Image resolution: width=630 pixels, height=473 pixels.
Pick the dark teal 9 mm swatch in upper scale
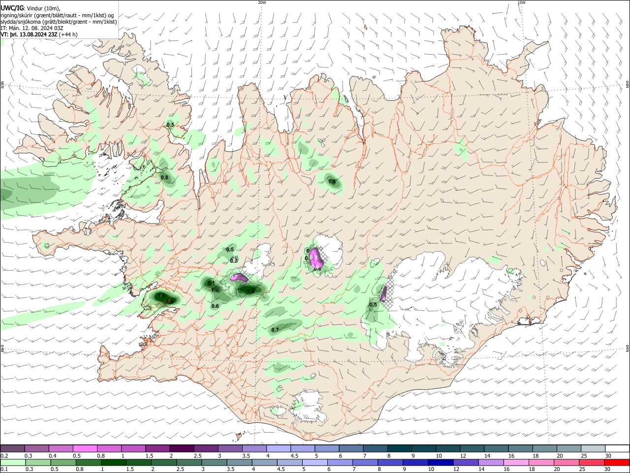pos(423,449)
